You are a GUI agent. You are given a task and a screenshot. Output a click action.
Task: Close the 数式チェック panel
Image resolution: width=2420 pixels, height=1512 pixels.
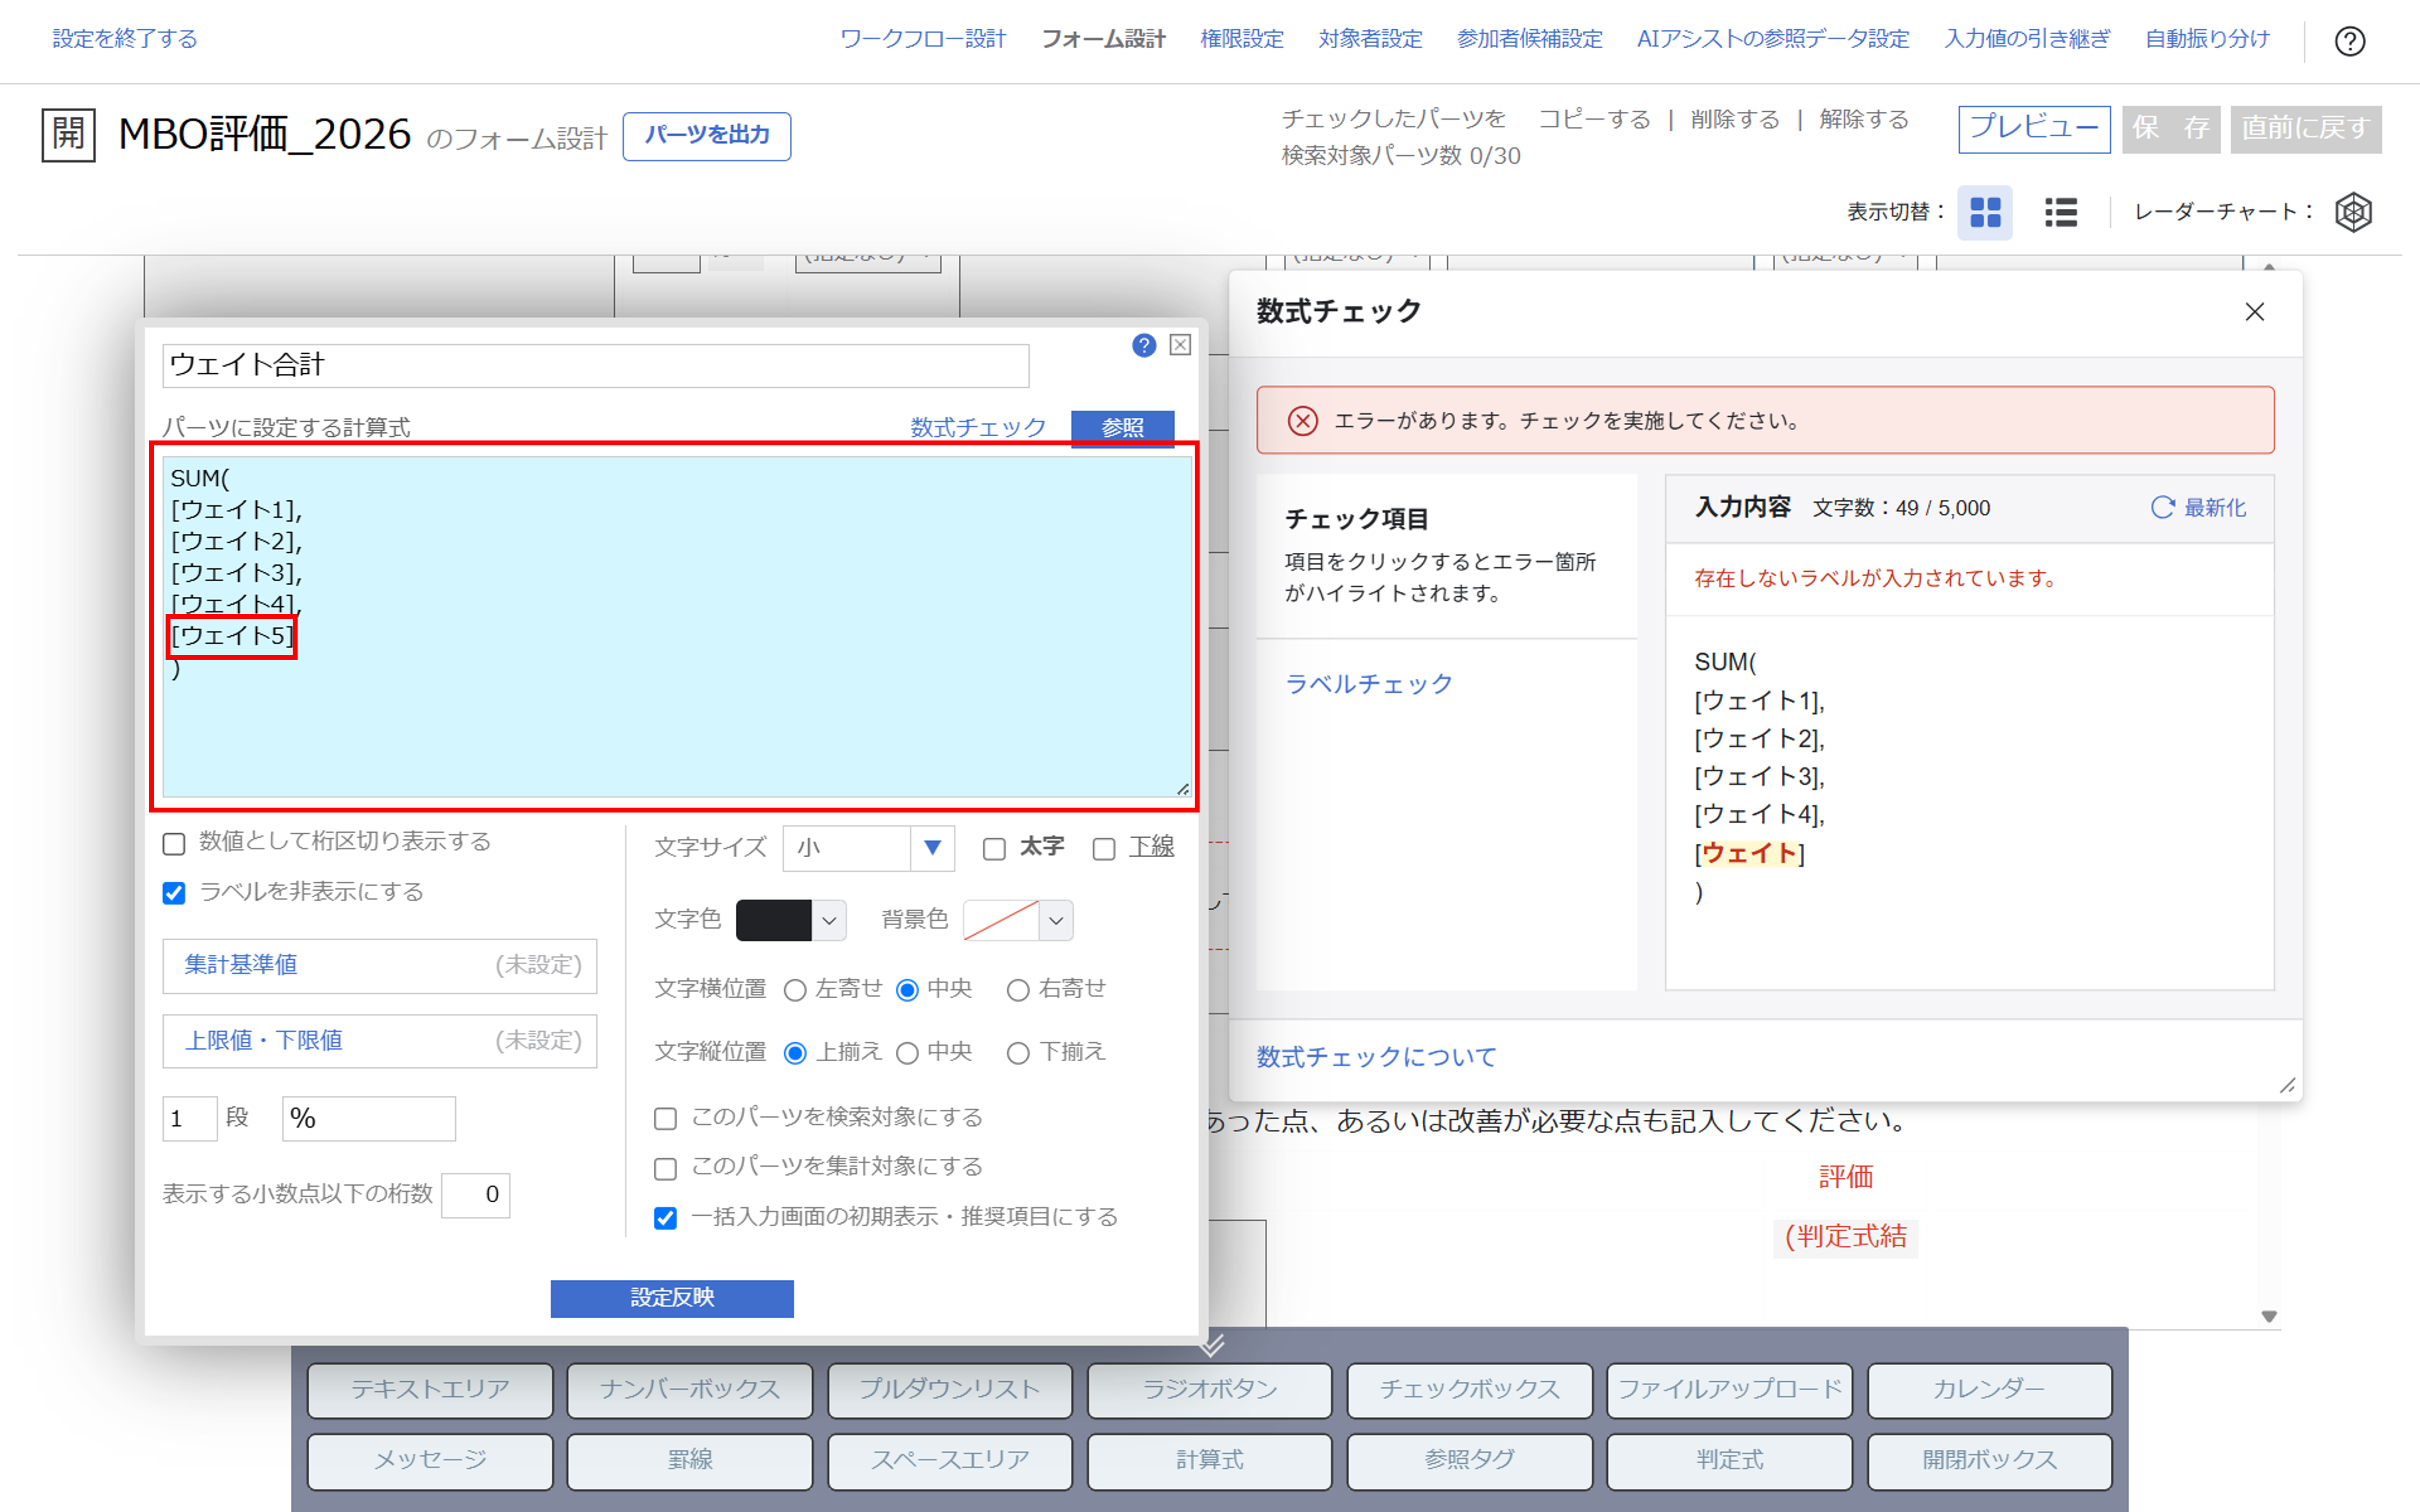2254,312
